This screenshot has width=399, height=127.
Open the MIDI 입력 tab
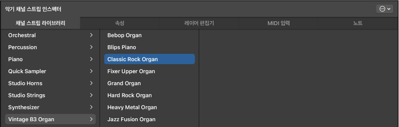pyautogui.click(x=278, y=23)
